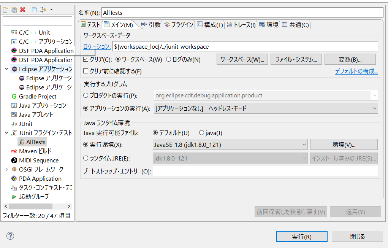Viewport: 388px width, 248px height.
Task: Select アプリケーションの実行(A) radio button
Action: (86, 108)
